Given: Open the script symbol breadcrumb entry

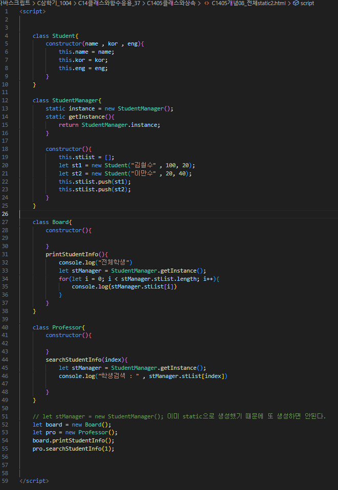Looking at the screenshot, I should coord(307,3).
